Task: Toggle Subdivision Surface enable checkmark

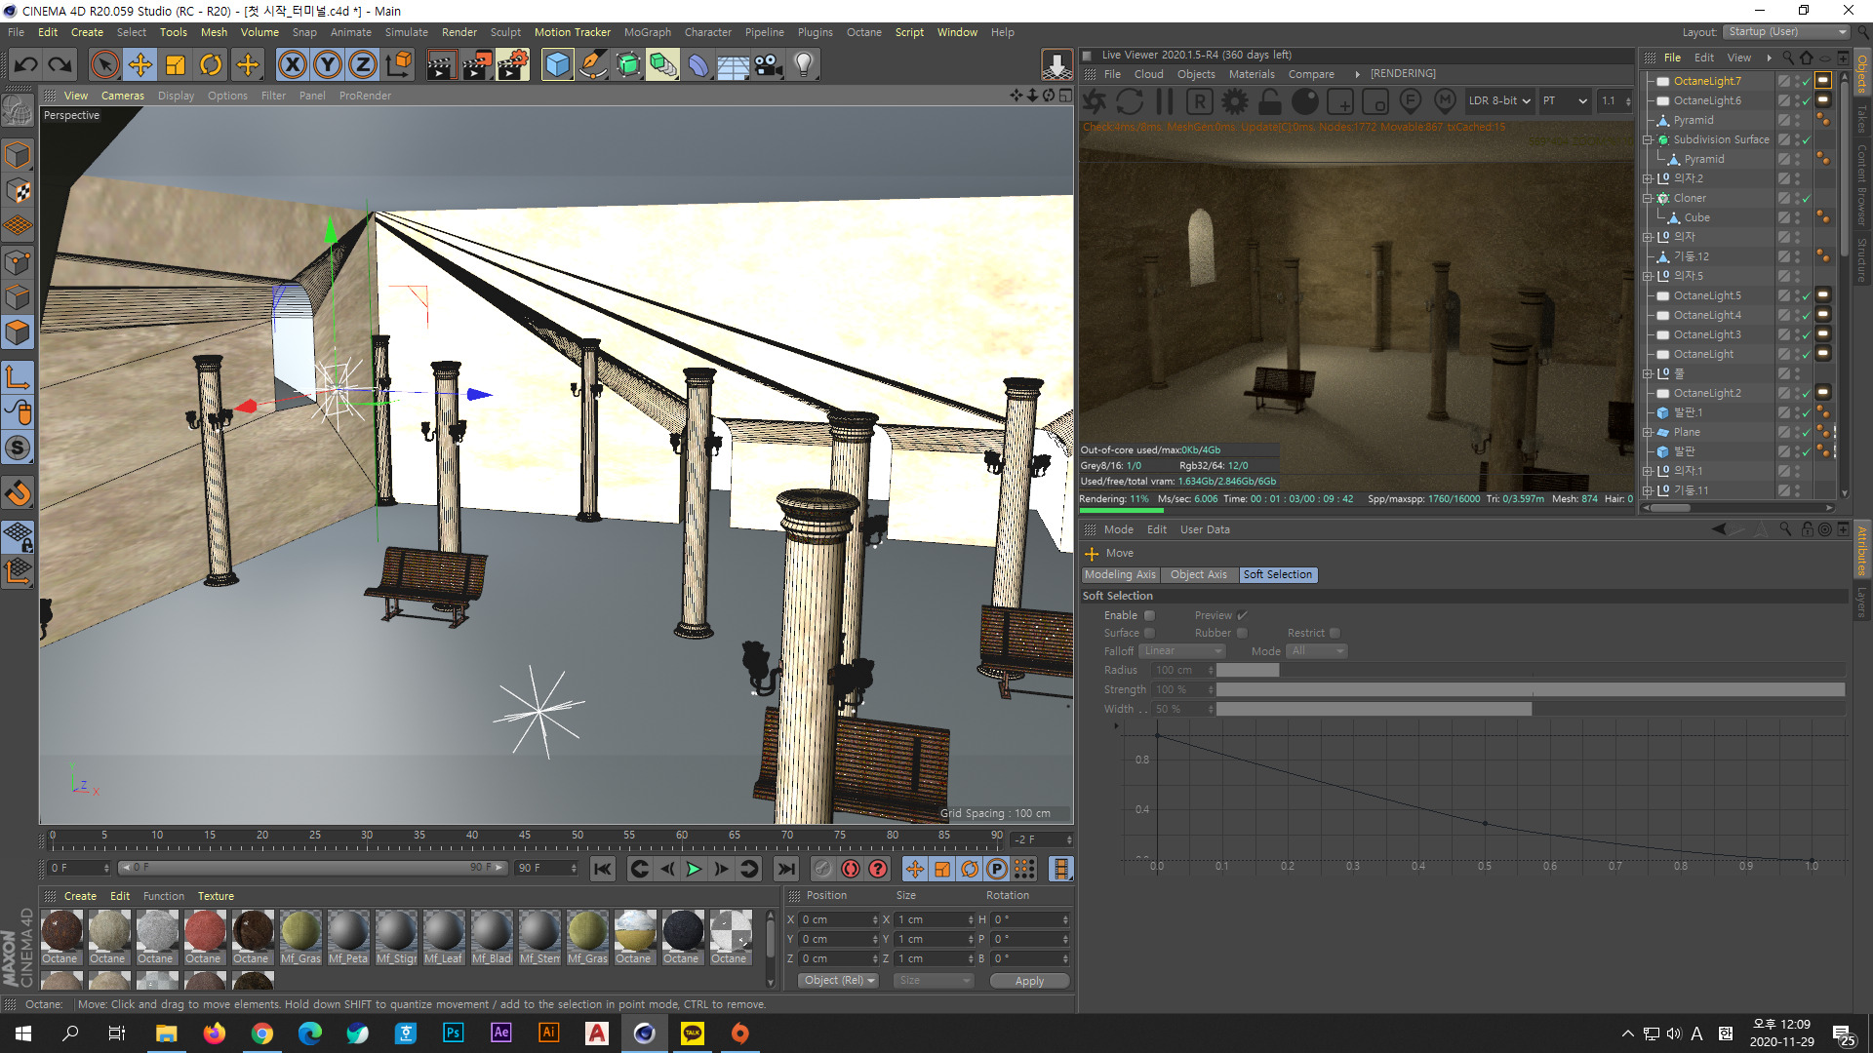Action: tap(1806, 139)
